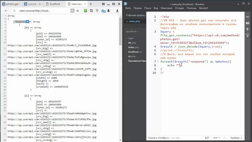
Task: Click the lightbulb icon in Brackets sidebar
Action: pyautogui.click(x=248, y=29)
